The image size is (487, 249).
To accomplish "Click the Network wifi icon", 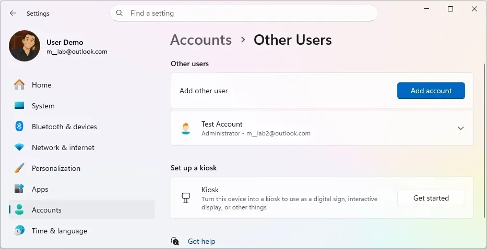I will (x=19, y=147).
